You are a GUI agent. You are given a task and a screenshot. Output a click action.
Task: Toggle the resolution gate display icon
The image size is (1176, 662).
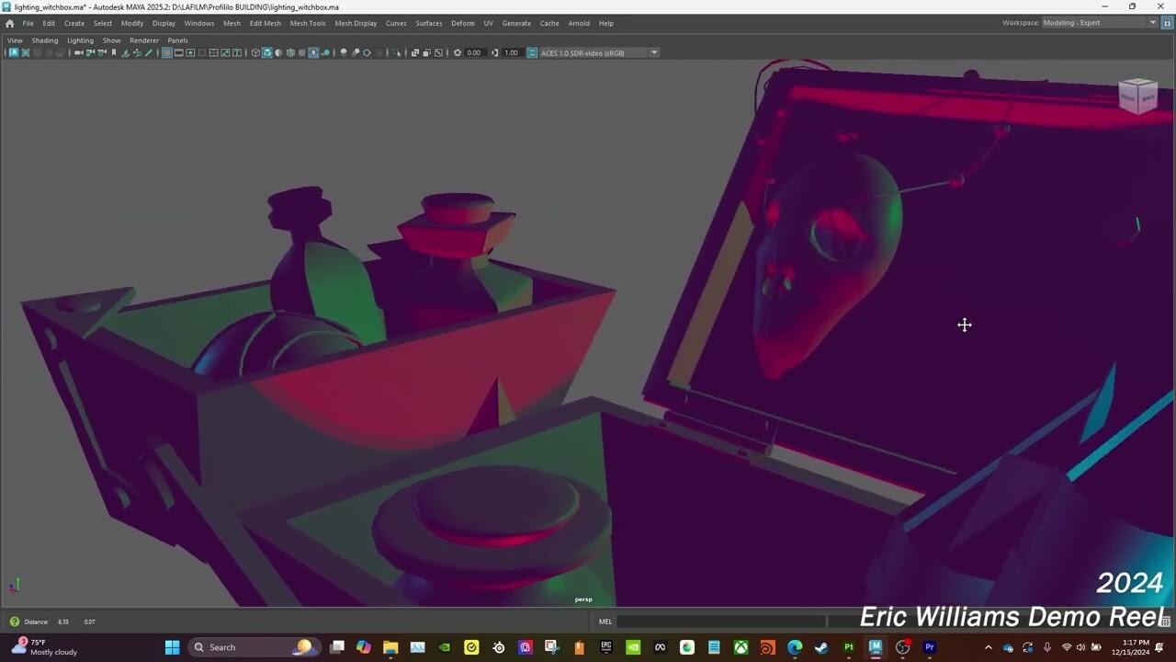pos(190,52)
